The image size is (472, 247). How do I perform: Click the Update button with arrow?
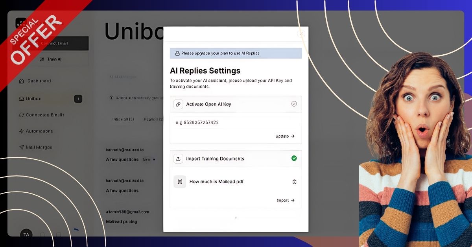285,136
